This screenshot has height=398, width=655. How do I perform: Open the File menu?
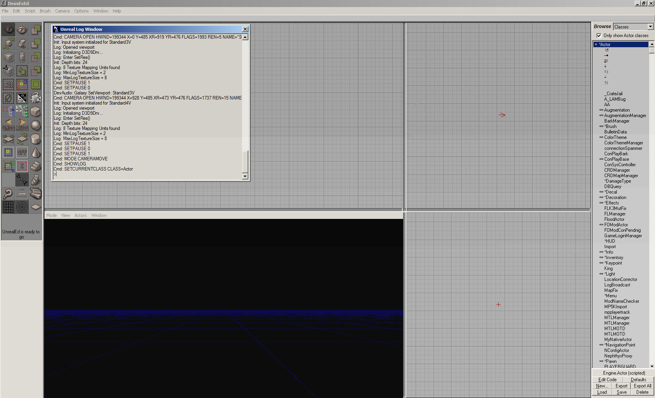(5, 11)
